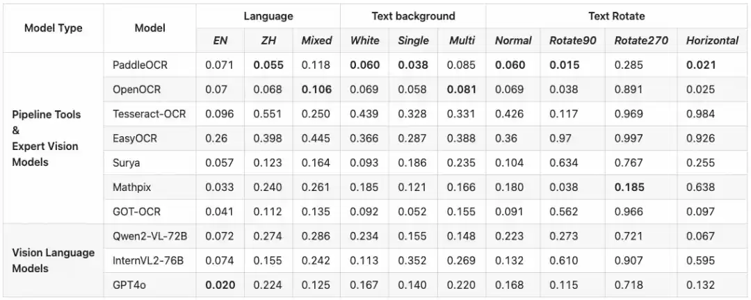Click the Vision Language Models category cell
Viewport: 751px width, 300px height.
tap(53, 260)
